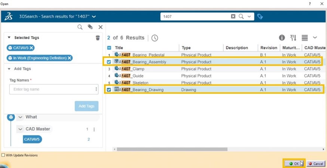The height and width of the screenshot is (168, 327).
Task: Open the view options chevron dropdown
Action: pos(315,38)
